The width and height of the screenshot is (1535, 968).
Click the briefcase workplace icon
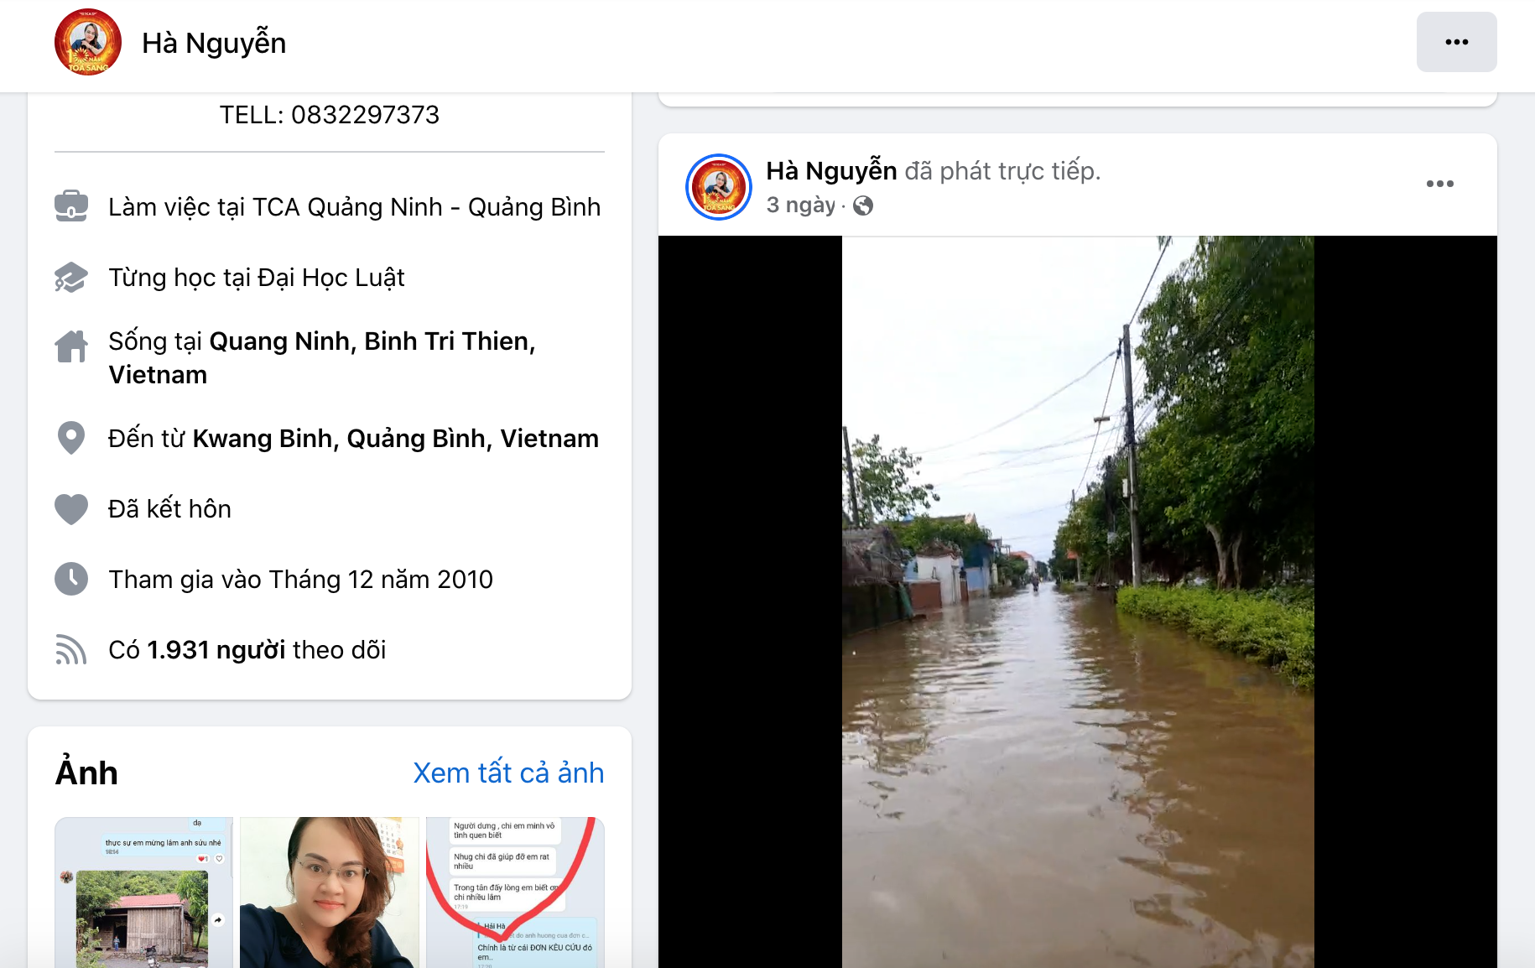pos(71,206)
